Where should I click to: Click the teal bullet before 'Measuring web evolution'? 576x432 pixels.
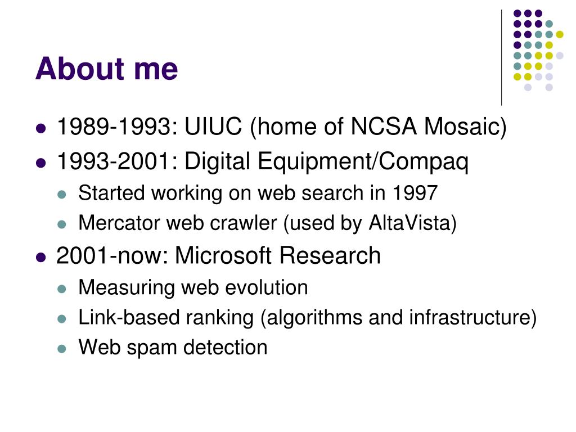coord(62,289)
